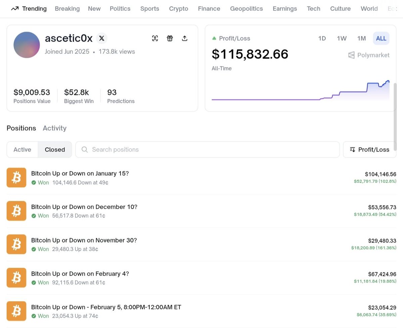This screenshot has height=328, width=403.
Task: Open the February 5, 8:00PM-12:00AM ET market
Action: (106, 307)
